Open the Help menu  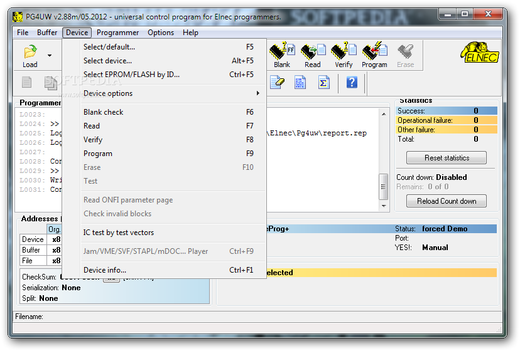[190, 33]
